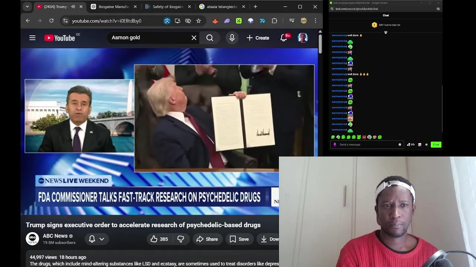Open the YouTube account avatar menu
Screen dimensions: 476x267
pyautogui.click(x=303, y=38)
